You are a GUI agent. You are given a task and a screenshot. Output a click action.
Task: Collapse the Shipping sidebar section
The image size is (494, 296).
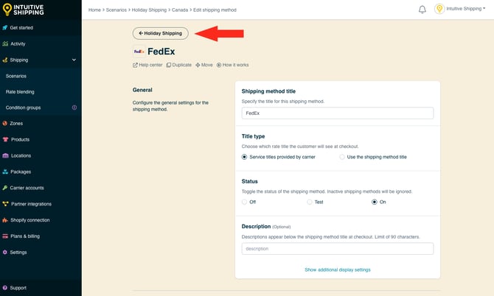(74, 60)
